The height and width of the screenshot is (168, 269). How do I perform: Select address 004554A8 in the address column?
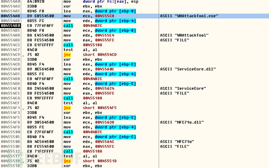[11, 16]
